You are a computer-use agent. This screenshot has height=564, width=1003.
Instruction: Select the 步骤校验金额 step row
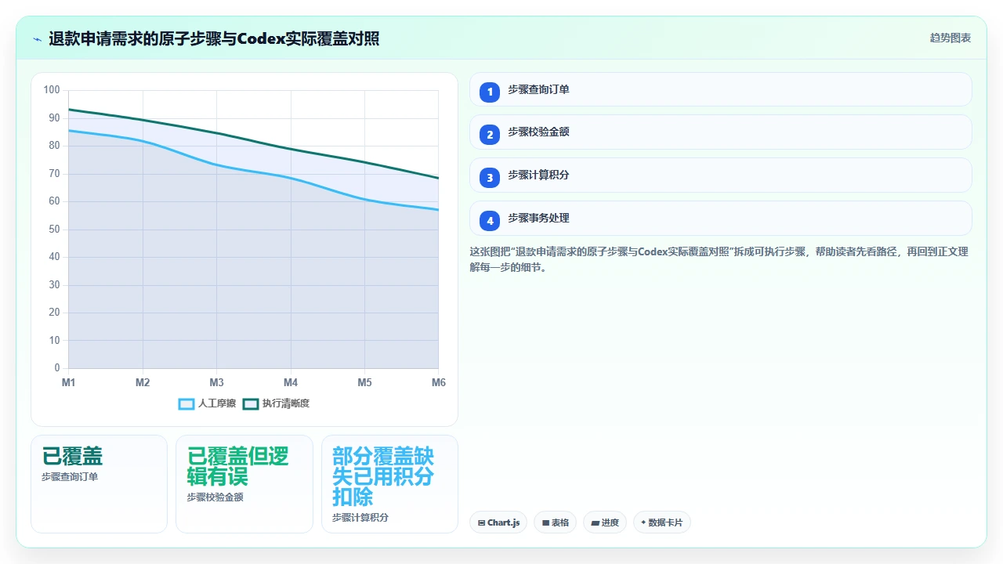coord(720,132)
